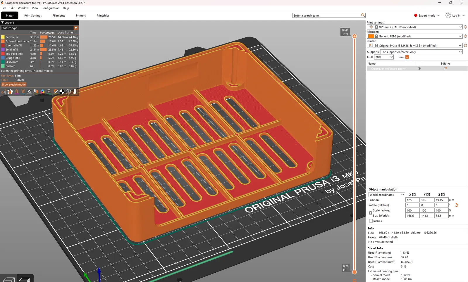
Task: Expand the Infill percentage dropdown
Action: point(391,57)
